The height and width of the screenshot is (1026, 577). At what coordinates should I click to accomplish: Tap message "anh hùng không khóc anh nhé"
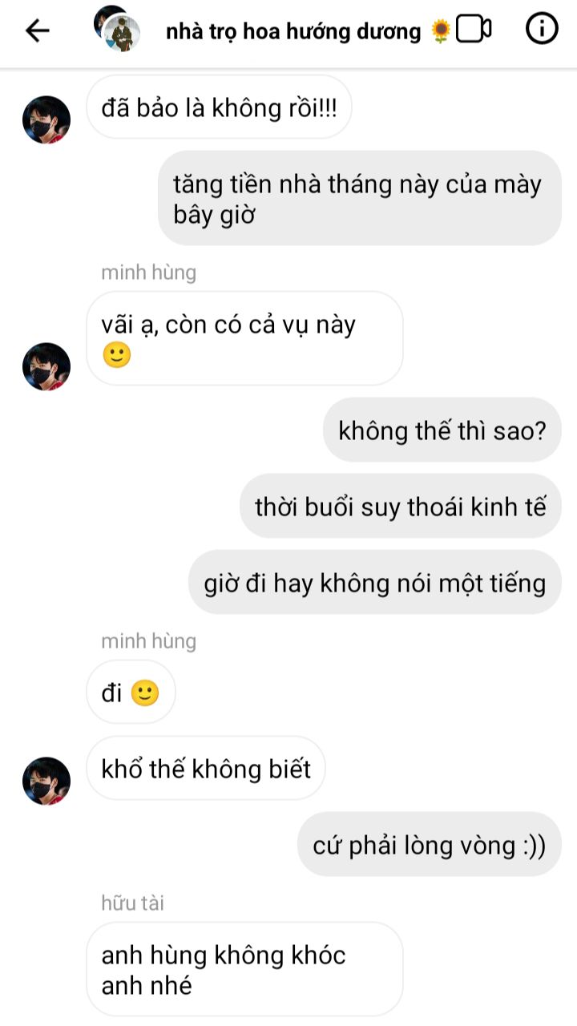(x=244, y=969)
